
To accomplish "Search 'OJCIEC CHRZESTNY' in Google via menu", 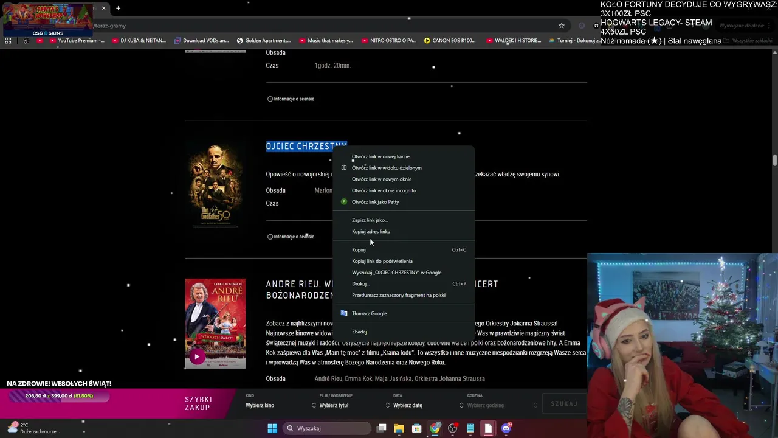I will pos(404,273).
